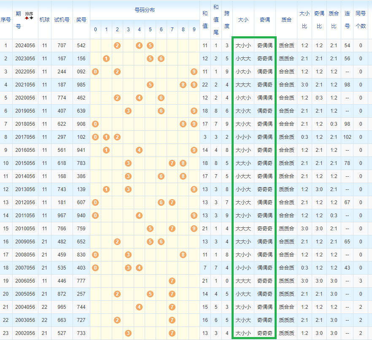Click the black descending sort arrow
This screenshot has height=340, width=372.
click(x=31, y=18)
